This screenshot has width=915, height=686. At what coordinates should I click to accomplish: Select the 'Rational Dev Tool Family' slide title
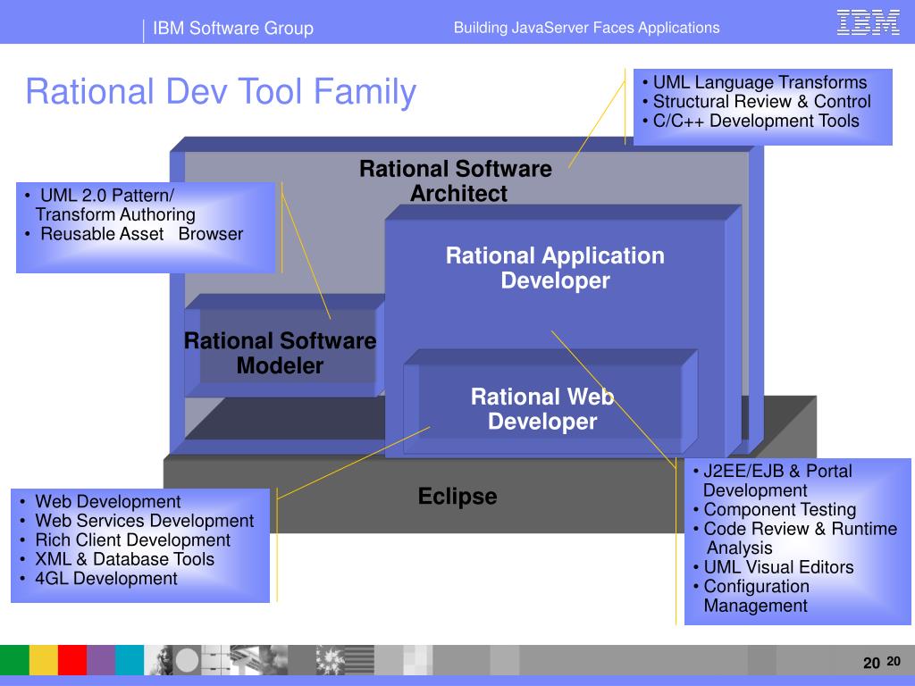[x=221, y=92]
